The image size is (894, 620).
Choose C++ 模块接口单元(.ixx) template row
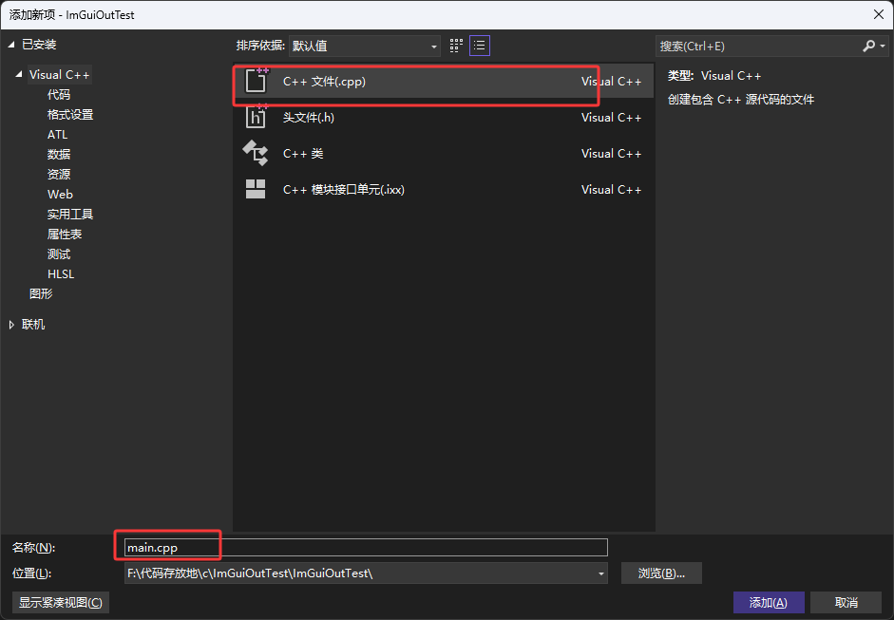444,189
